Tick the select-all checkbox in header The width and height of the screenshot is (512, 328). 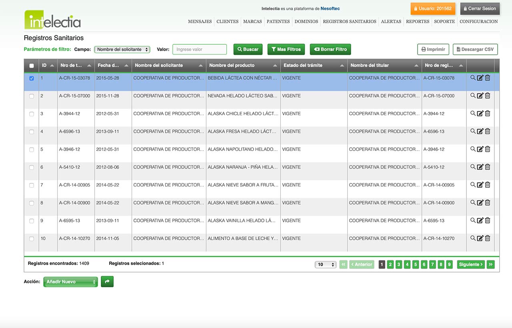pyautogui.click(x=32, y=66)
